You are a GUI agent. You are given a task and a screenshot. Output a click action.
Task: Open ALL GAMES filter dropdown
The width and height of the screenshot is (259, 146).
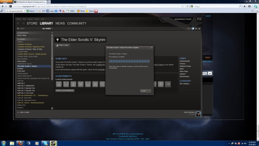point(47,28)
